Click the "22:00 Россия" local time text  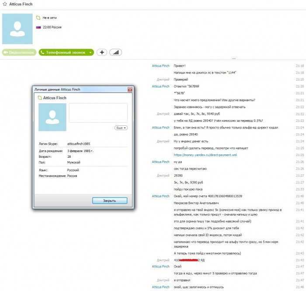[x=52, y=27]
